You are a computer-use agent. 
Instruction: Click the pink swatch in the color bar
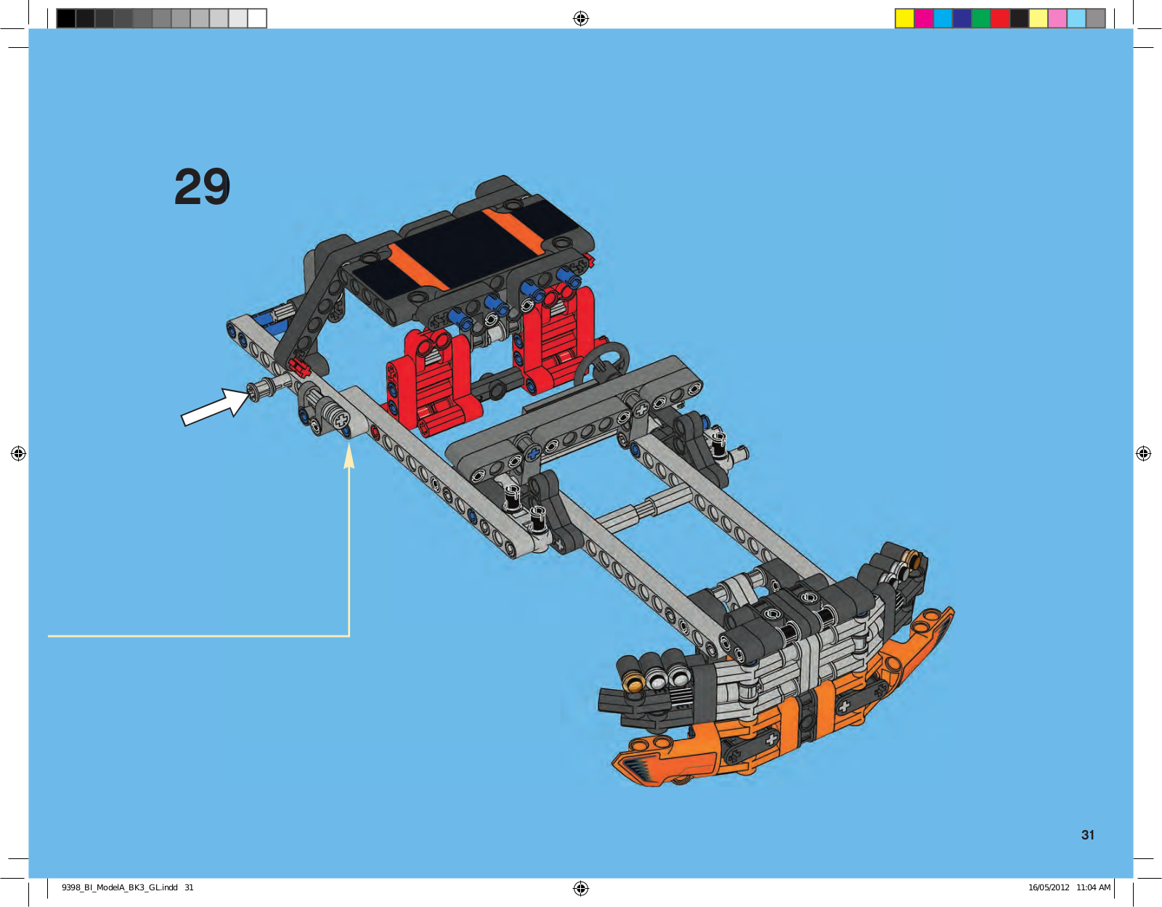pos(1057,18)
